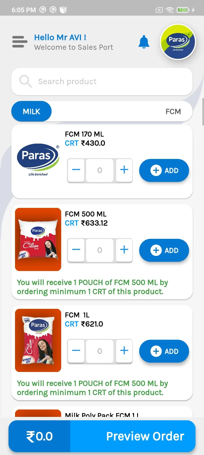Open the FCM 1L product image
204x455 pixels.
tap(38, 340)
